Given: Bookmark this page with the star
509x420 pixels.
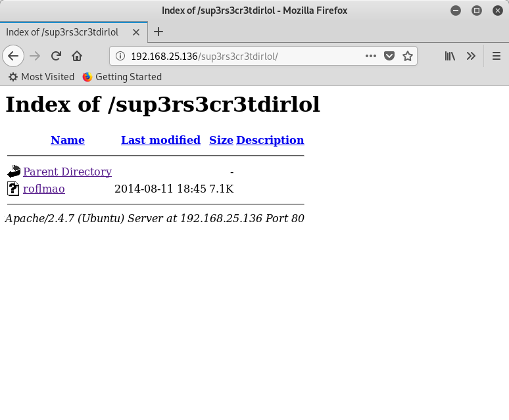Looking at the screenshot, I should (x=408, y=56).
